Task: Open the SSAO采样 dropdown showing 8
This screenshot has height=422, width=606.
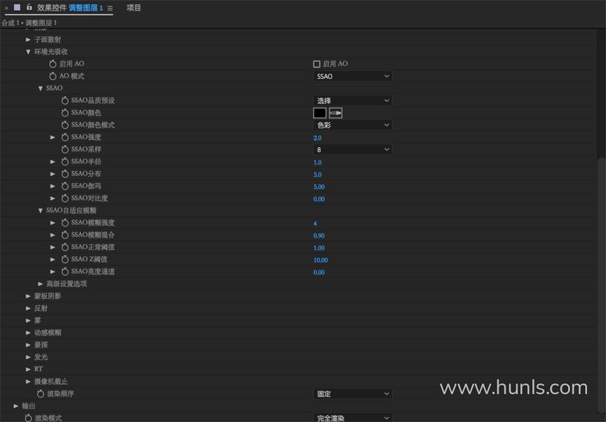Action: pyautogui.click(x=352, y=149)
